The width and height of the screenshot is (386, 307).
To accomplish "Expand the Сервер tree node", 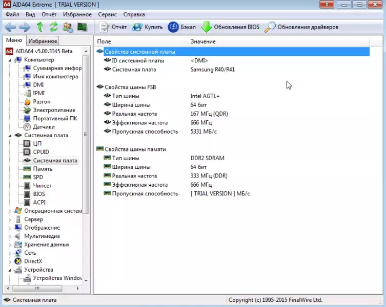I will coord(10,220).
